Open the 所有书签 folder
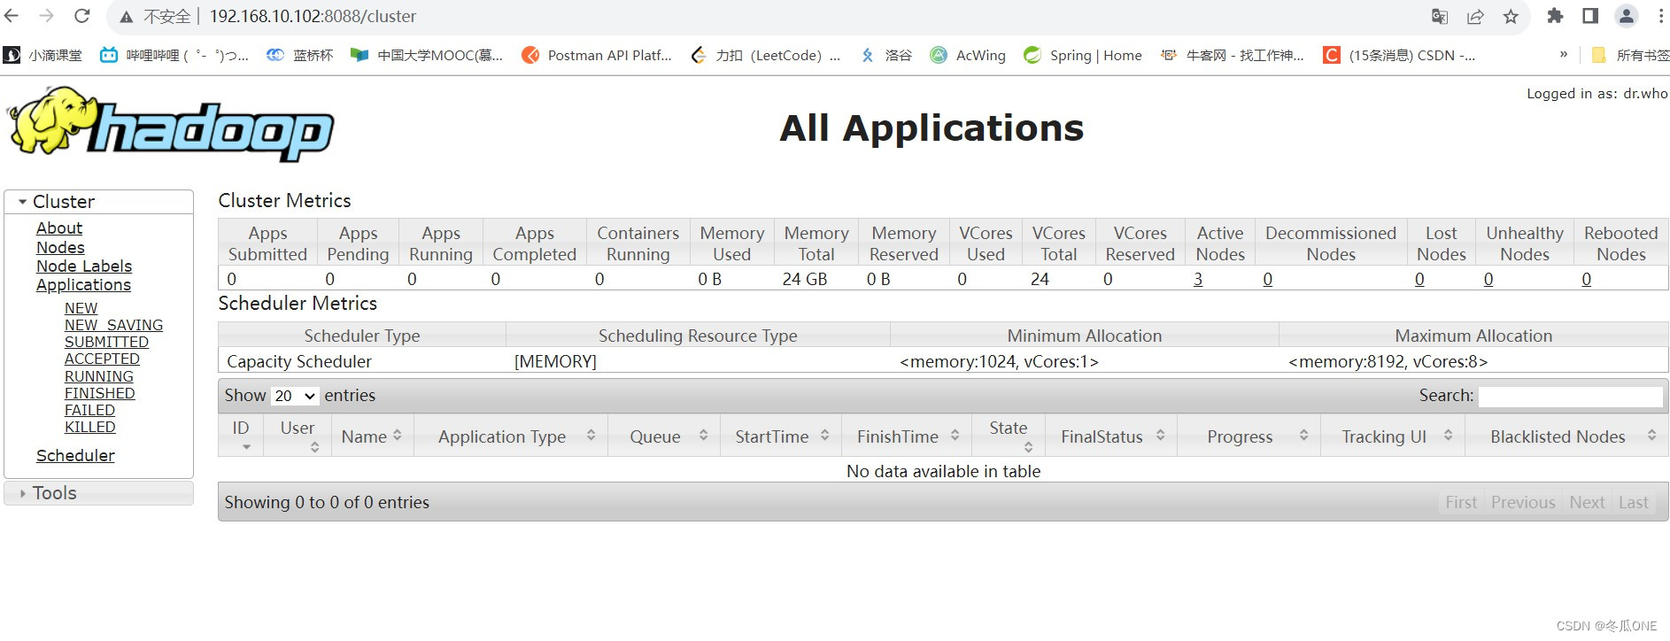Image resolution: width=1670 pixels, height=641 pixels. [x=1630, y=55]
